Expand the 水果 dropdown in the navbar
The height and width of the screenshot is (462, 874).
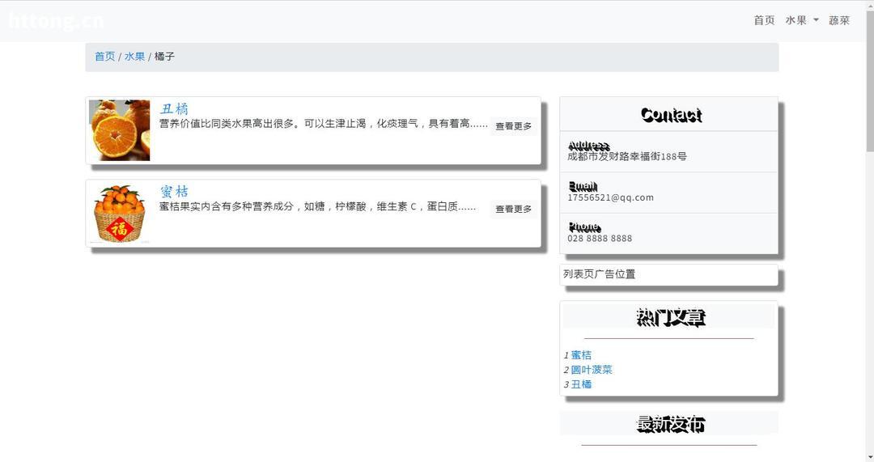click(801, 20)
